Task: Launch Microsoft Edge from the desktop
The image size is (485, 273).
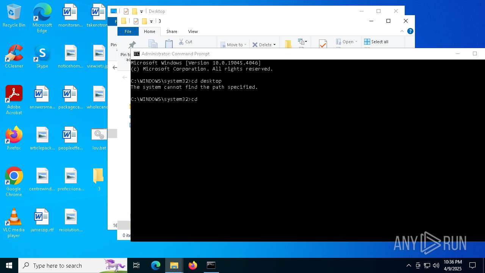Action: point(42,18)
